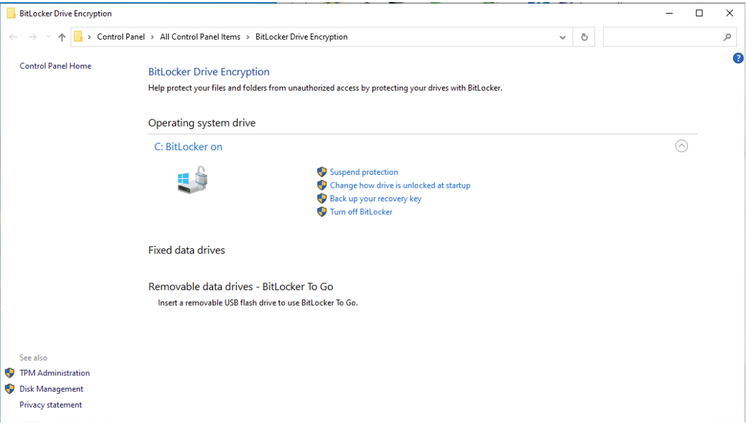Click the C: drive lock icon
Screen dimensions: 746x430
point(193,180)
